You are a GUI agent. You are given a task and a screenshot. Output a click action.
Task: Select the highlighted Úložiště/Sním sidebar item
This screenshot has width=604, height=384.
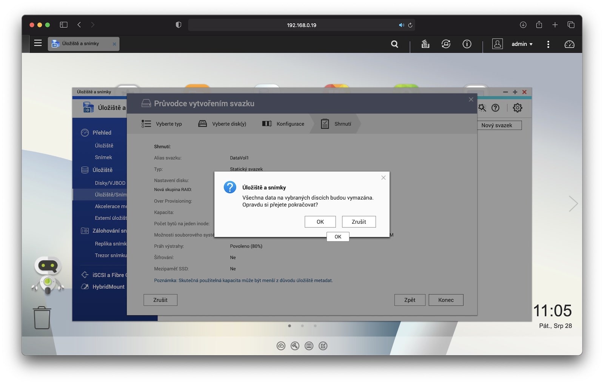[100, 195]
